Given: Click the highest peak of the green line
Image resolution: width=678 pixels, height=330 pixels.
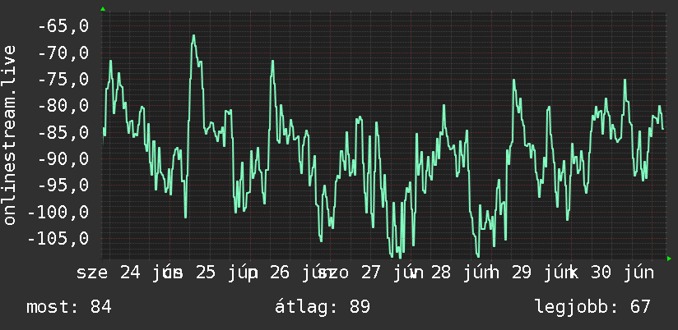Looking at the screenshot, I should [x=193, y=36].
